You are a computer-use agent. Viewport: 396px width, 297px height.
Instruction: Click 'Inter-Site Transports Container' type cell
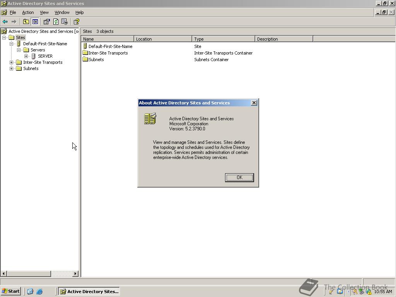[x=223, y=53]
